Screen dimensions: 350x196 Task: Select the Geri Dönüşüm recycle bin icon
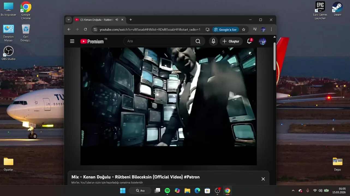(26, 33)
